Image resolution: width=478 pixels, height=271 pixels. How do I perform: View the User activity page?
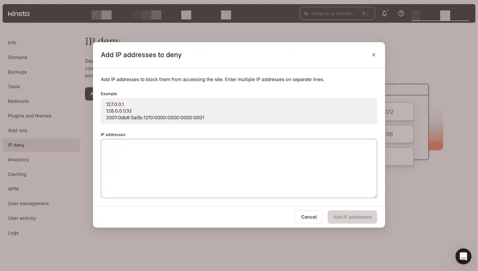(22, 218)
